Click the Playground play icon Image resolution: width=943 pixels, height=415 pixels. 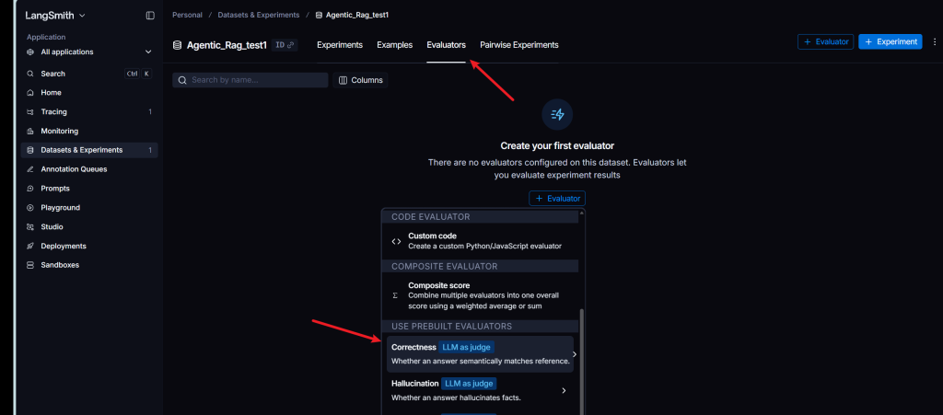tap(30, 208)
